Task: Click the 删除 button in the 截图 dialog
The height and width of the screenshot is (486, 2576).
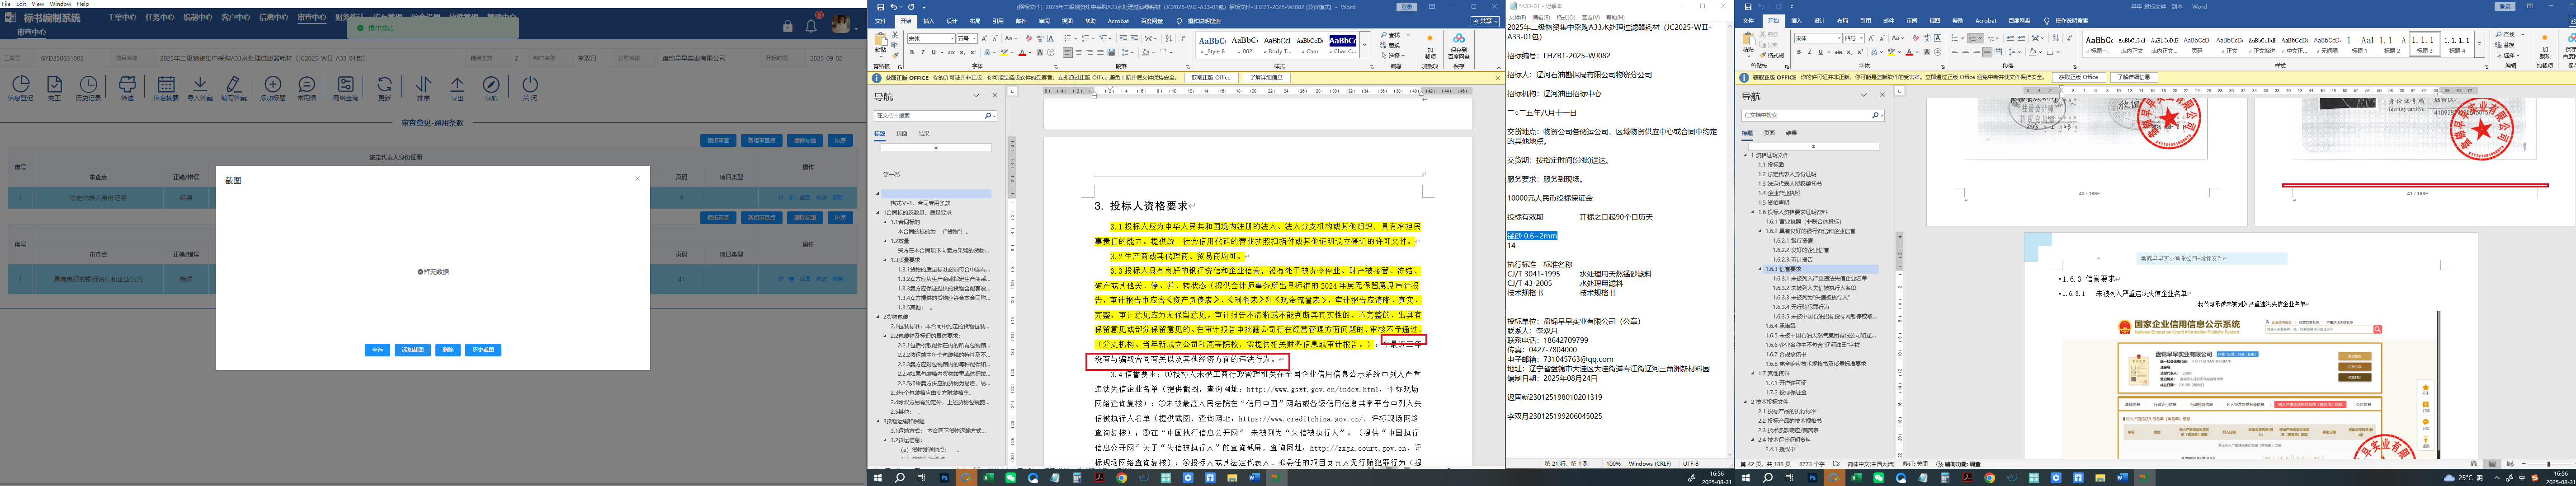Action: tap(448, 350)
